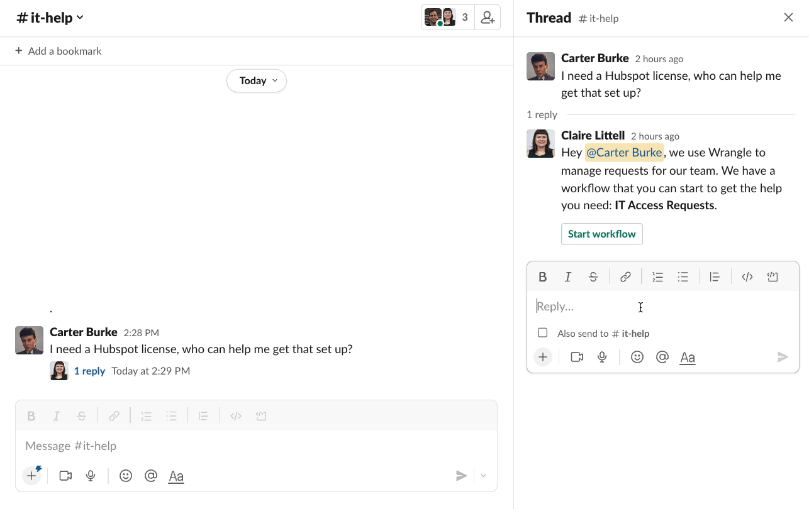The image size is (809, 509).
Task: Toggle italic formatting in thread reply
Action: tap(568, 277)
